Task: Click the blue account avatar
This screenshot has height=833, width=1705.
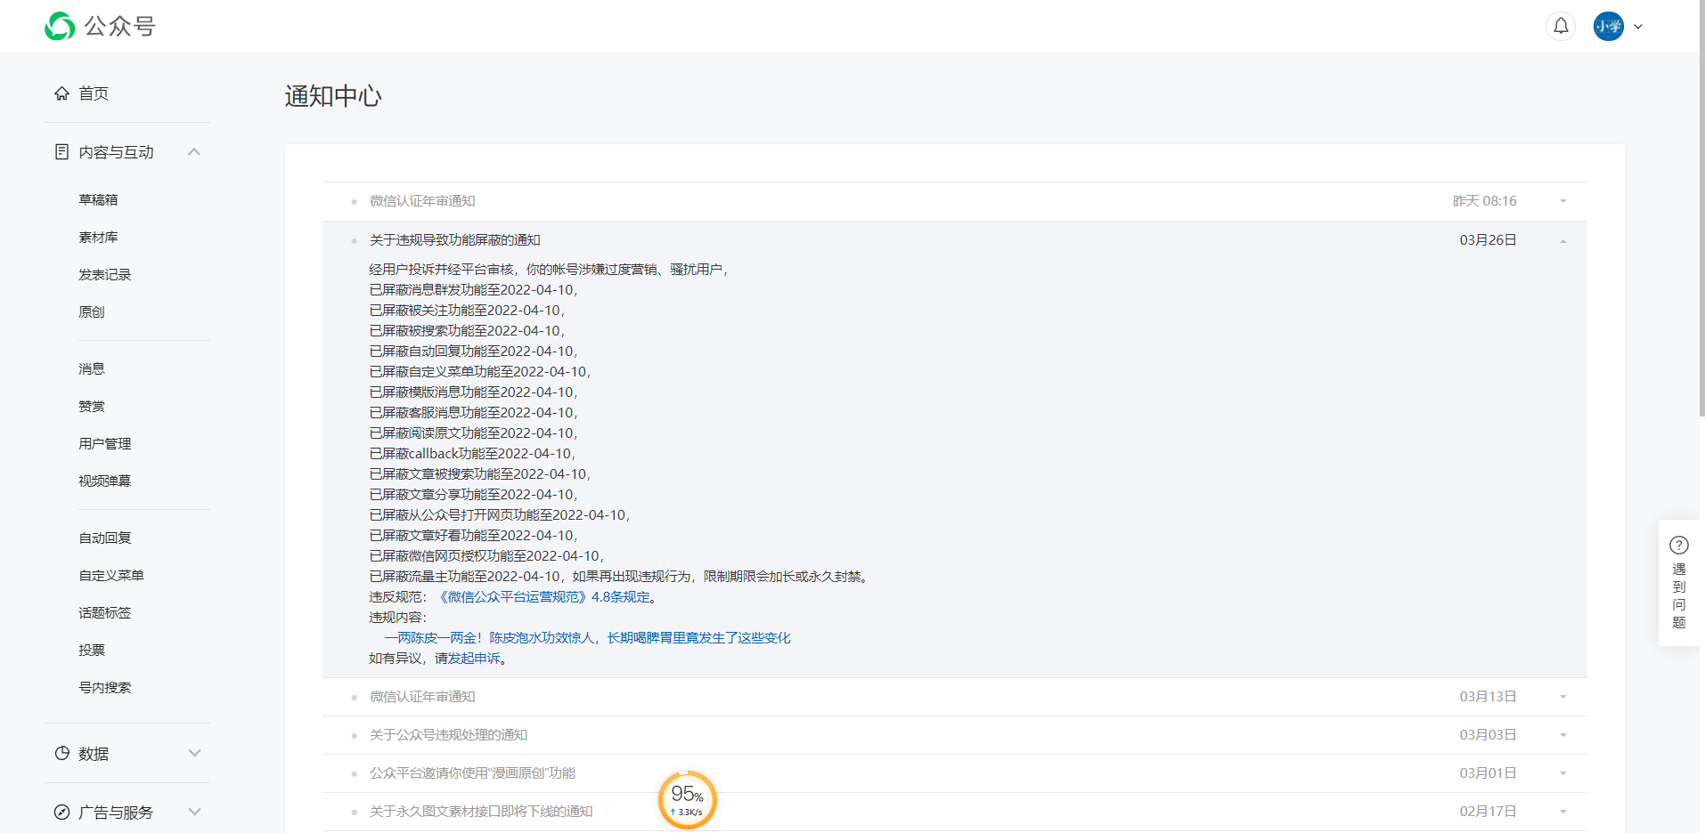Action: 1609,27
